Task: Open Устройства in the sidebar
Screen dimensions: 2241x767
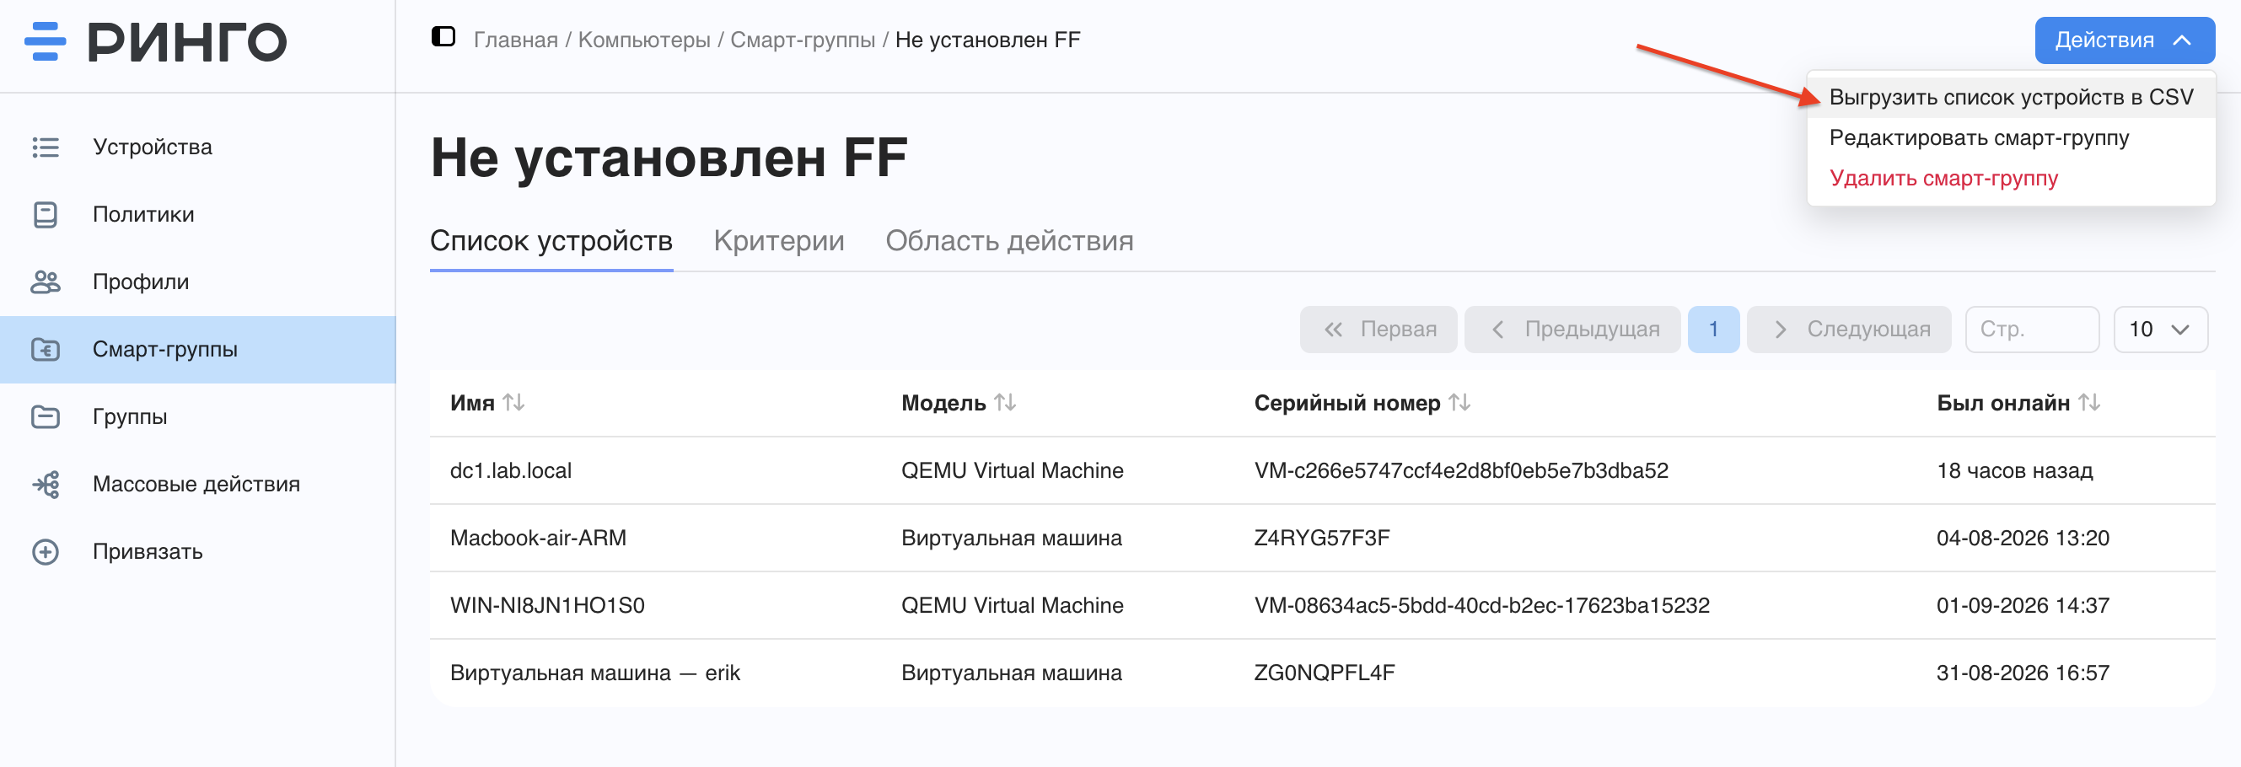Action: 197,147
